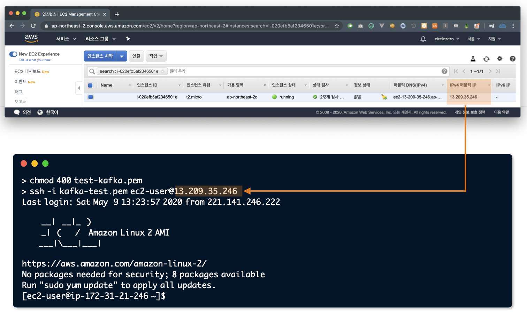Click the Vue devtools extension icon
The image size is (527, 318).
pyautogui.click(x=382, y=26)
